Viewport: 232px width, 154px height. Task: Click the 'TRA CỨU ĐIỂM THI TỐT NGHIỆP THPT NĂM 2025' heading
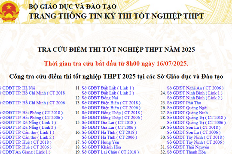116,50
